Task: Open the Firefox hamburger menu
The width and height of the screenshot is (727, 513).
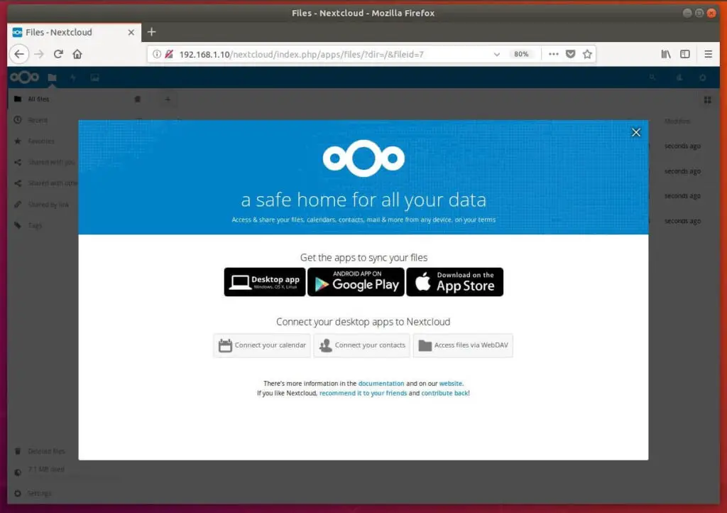Action: tap(708, 54)
